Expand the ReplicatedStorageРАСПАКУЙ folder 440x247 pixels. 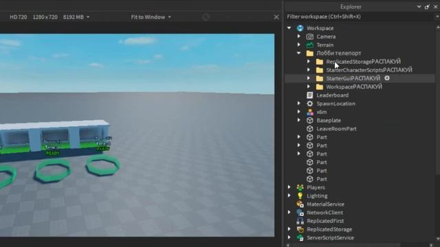point(309,61)
